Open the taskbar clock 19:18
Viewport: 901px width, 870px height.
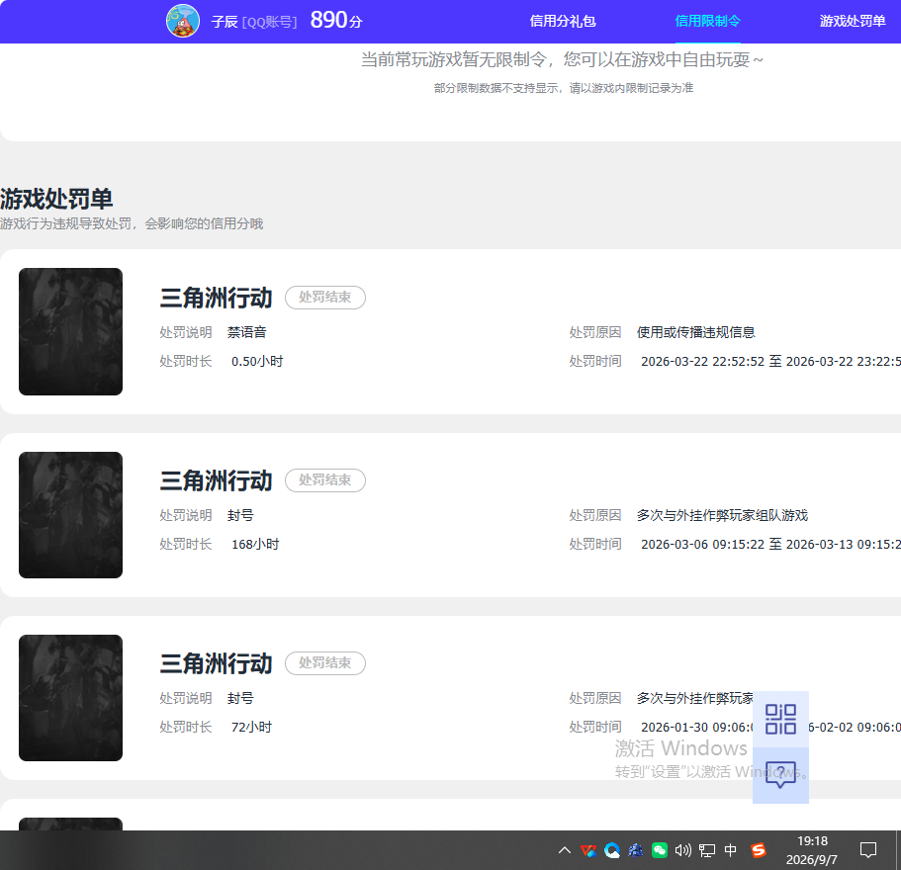click(812, 850)
